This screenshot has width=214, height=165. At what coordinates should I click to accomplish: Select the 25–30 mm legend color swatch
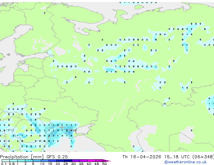(x=68, y=161)
